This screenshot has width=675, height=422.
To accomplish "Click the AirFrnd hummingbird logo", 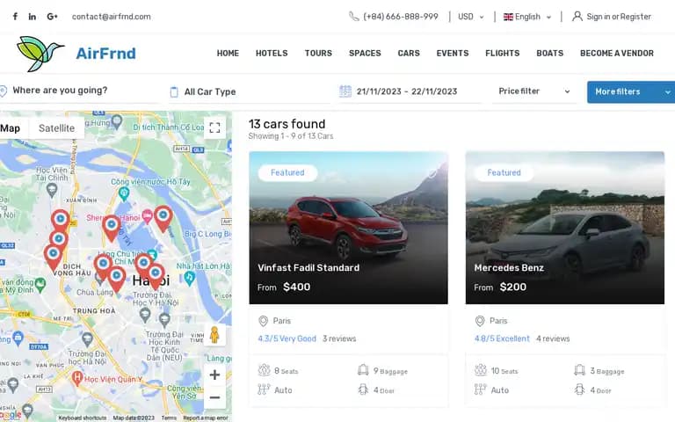I will click(x=40, y=54).
